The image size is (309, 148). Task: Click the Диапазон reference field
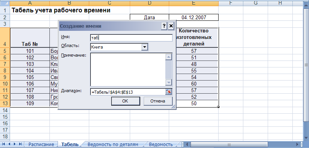128,92
